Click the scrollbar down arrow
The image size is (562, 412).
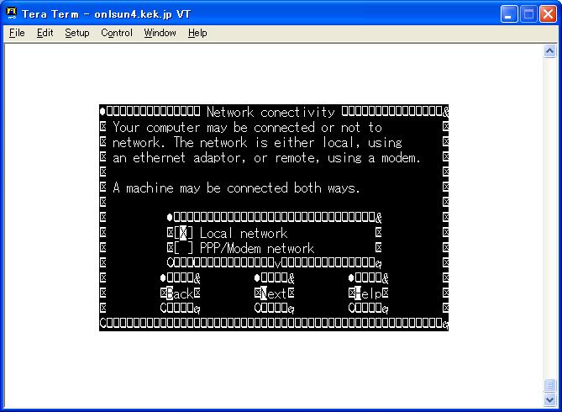549,399
